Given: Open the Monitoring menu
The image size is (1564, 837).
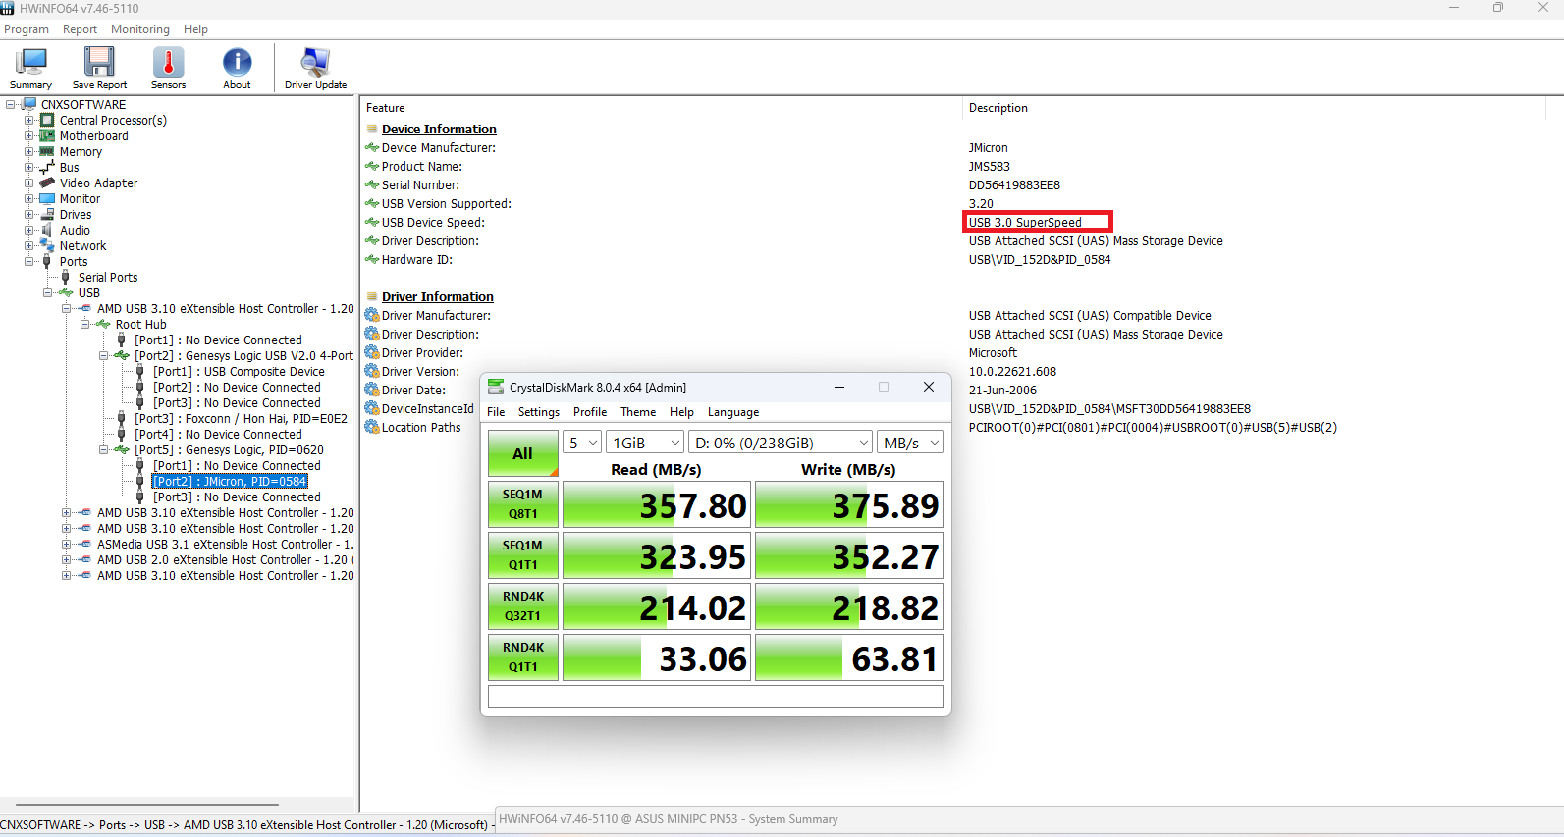Looking at the screenshot, I should 140,29.
